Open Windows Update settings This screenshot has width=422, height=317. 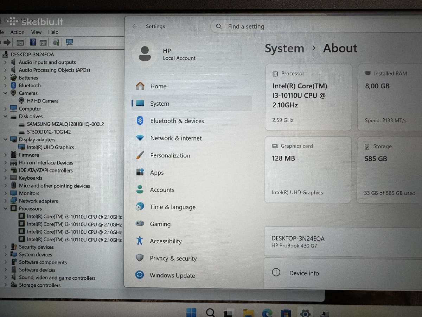[x=192, y=275]
